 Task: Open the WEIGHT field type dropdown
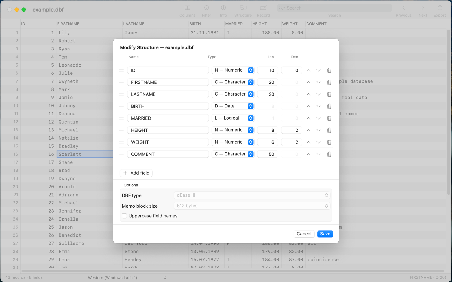tap(233, 142)
